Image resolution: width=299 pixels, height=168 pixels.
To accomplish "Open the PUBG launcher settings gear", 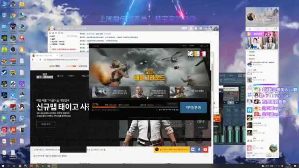I will [x=201, y=46].
